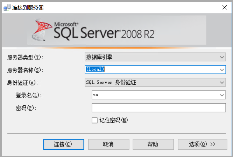The image size is (233, 157).
Task: Click the 登录名(L) label
Action: pyautogui.click(x=29, y=95)
